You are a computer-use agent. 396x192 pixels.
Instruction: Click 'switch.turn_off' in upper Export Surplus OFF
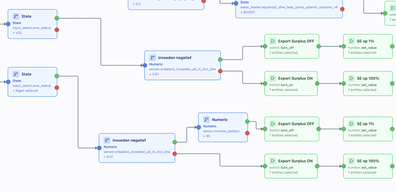click(x=282, y=47)
